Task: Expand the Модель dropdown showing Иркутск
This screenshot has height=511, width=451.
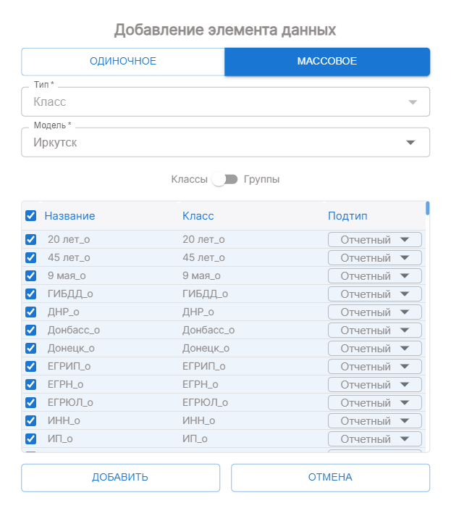Action: click(225, 143)
